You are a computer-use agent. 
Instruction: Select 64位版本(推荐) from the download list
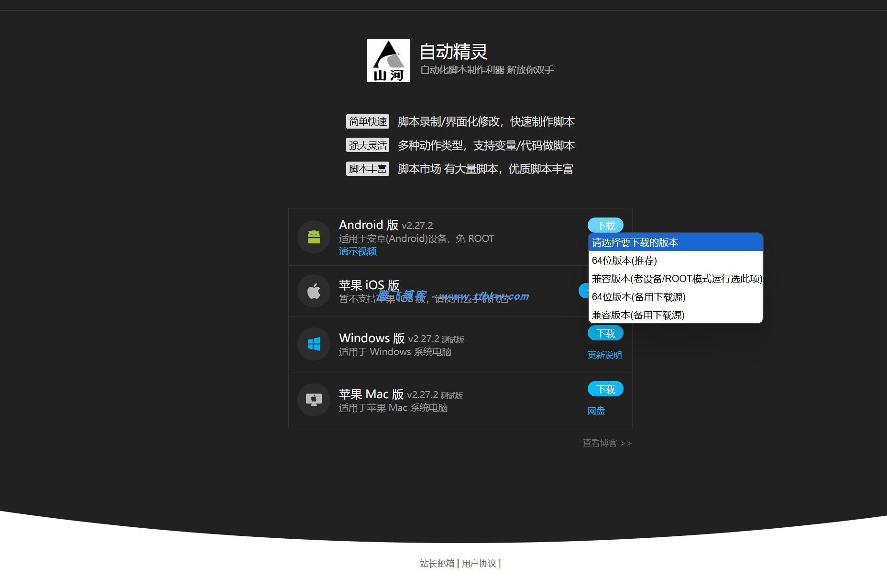click(624, 261)
